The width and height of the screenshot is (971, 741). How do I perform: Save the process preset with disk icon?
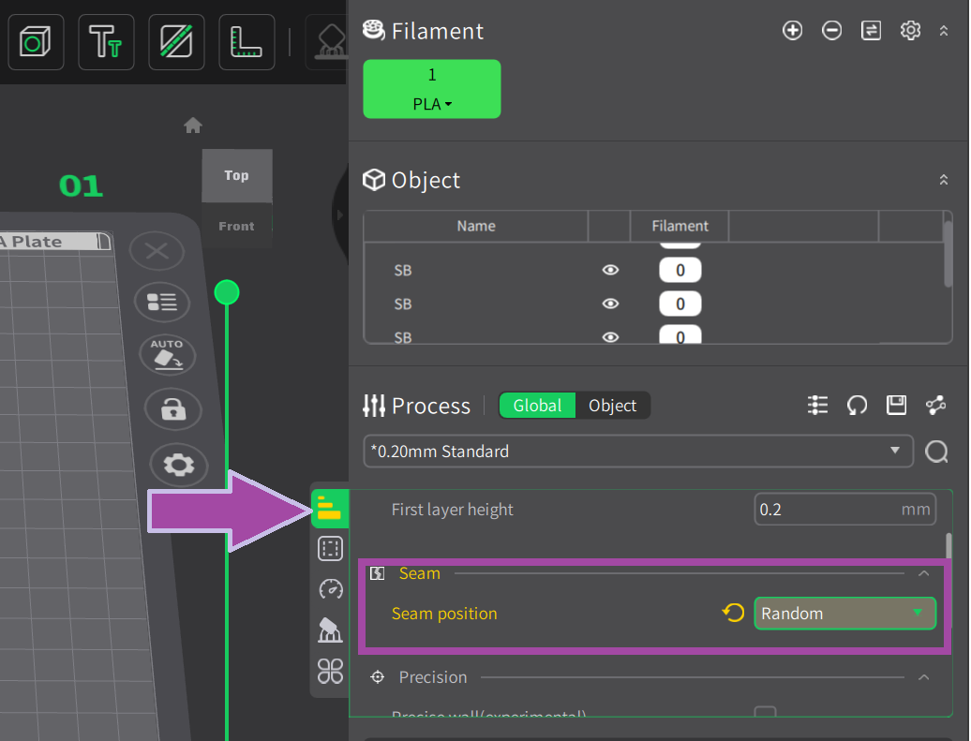click(x=896, y=405)
